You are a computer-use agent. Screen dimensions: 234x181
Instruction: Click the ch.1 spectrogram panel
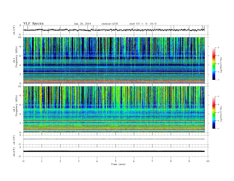(x=114, y=60)
